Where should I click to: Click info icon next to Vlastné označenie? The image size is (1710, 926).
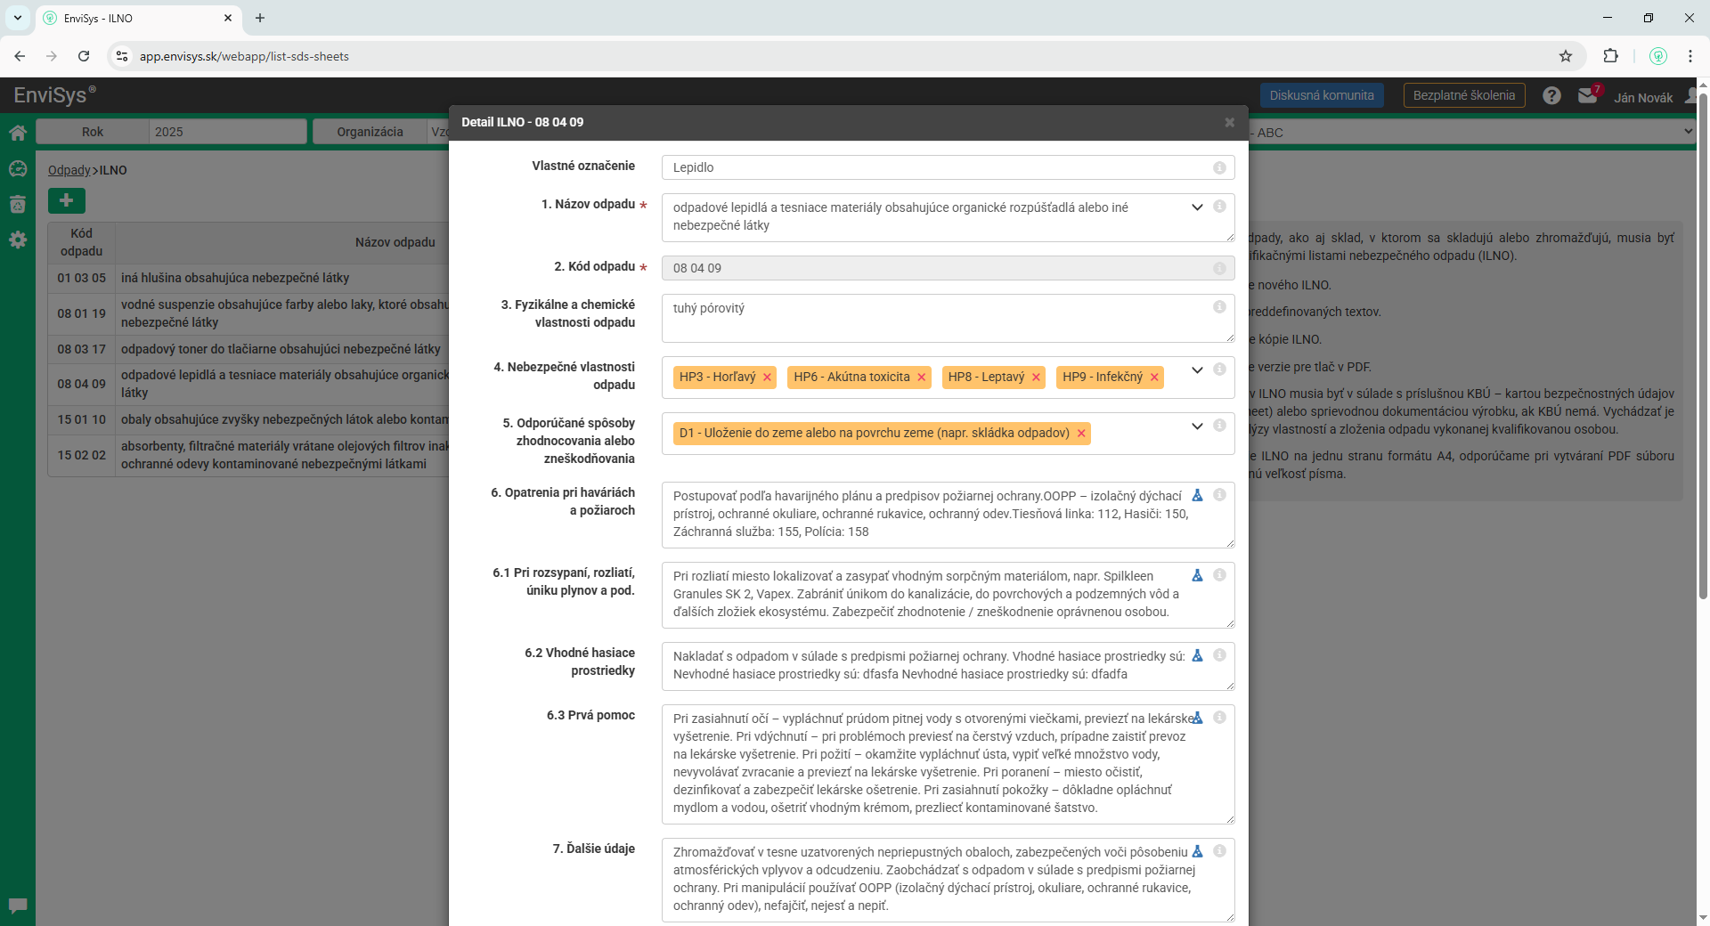point(1219,167)
